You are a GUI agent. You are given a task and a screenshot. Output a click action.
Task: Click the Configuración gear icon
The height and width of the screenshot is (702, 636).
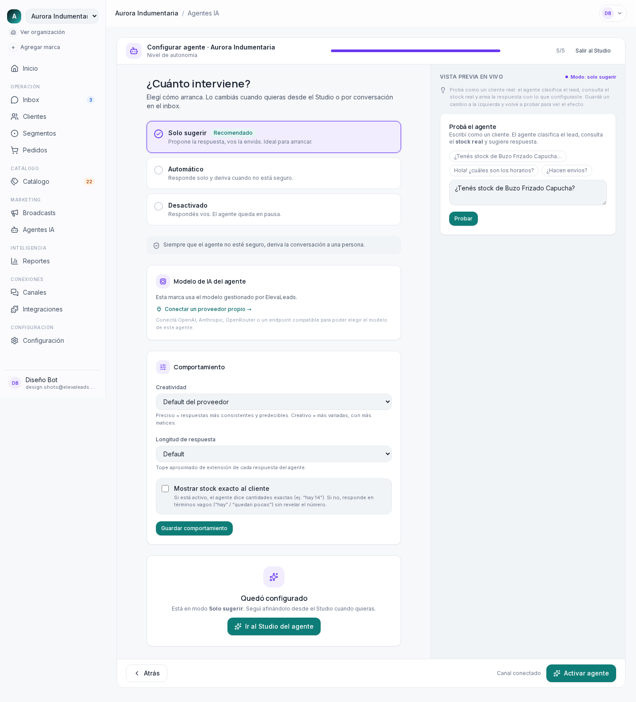pyautogui.click(x=15, y=341)
